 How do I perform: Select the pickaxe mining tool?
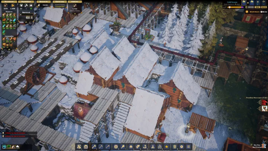(101, 147)
